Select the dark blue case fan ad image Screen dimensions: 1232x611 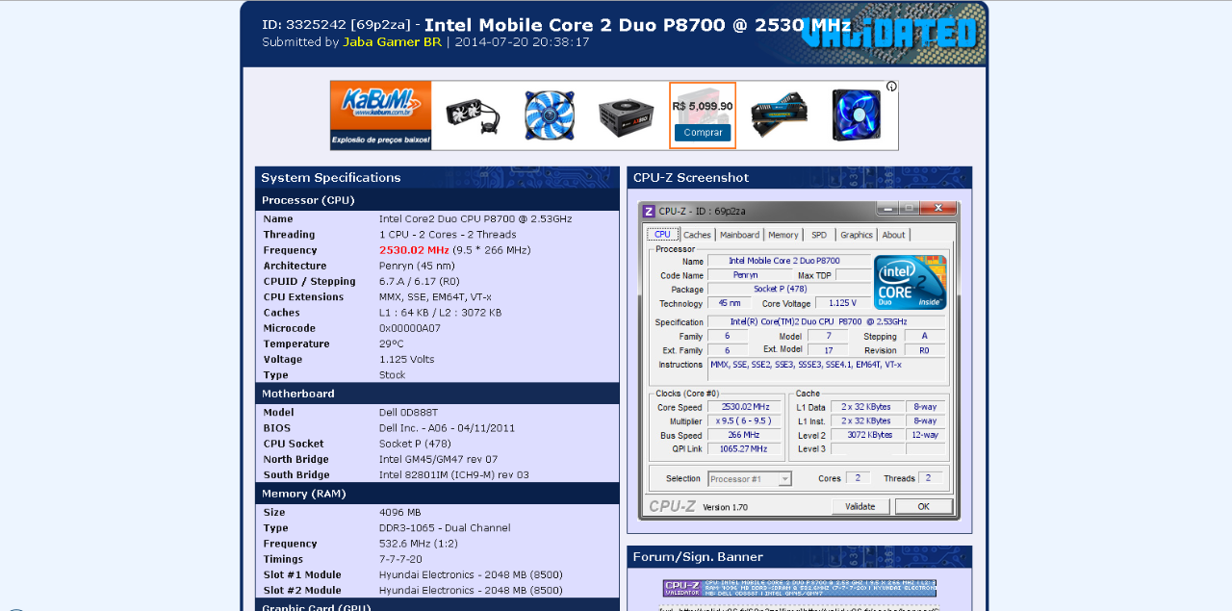point(857,115)
